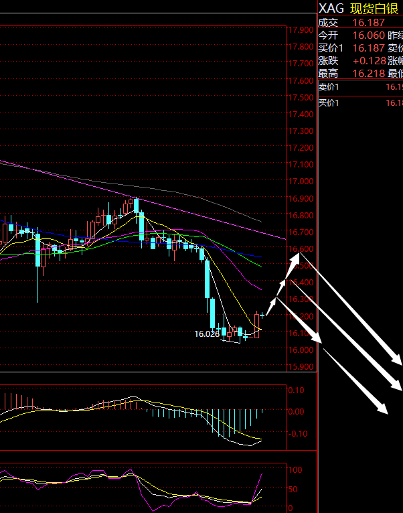Image resolution: width=403 pixels, height=513 pixels.
Task: Click the 50 oscillator axis label
Action: coord(293,490)
